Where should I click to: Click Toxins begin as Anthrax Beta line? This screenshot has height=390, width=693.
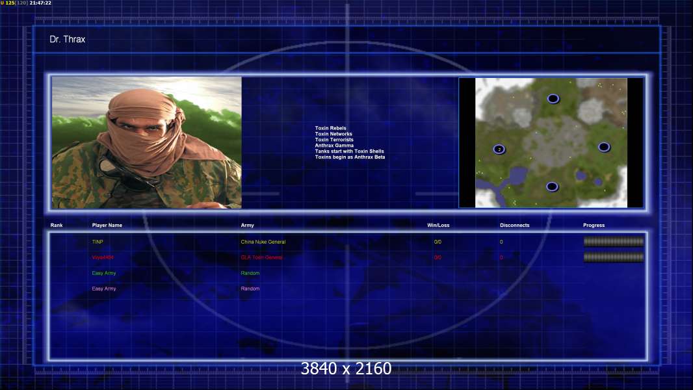coord(350,157)
